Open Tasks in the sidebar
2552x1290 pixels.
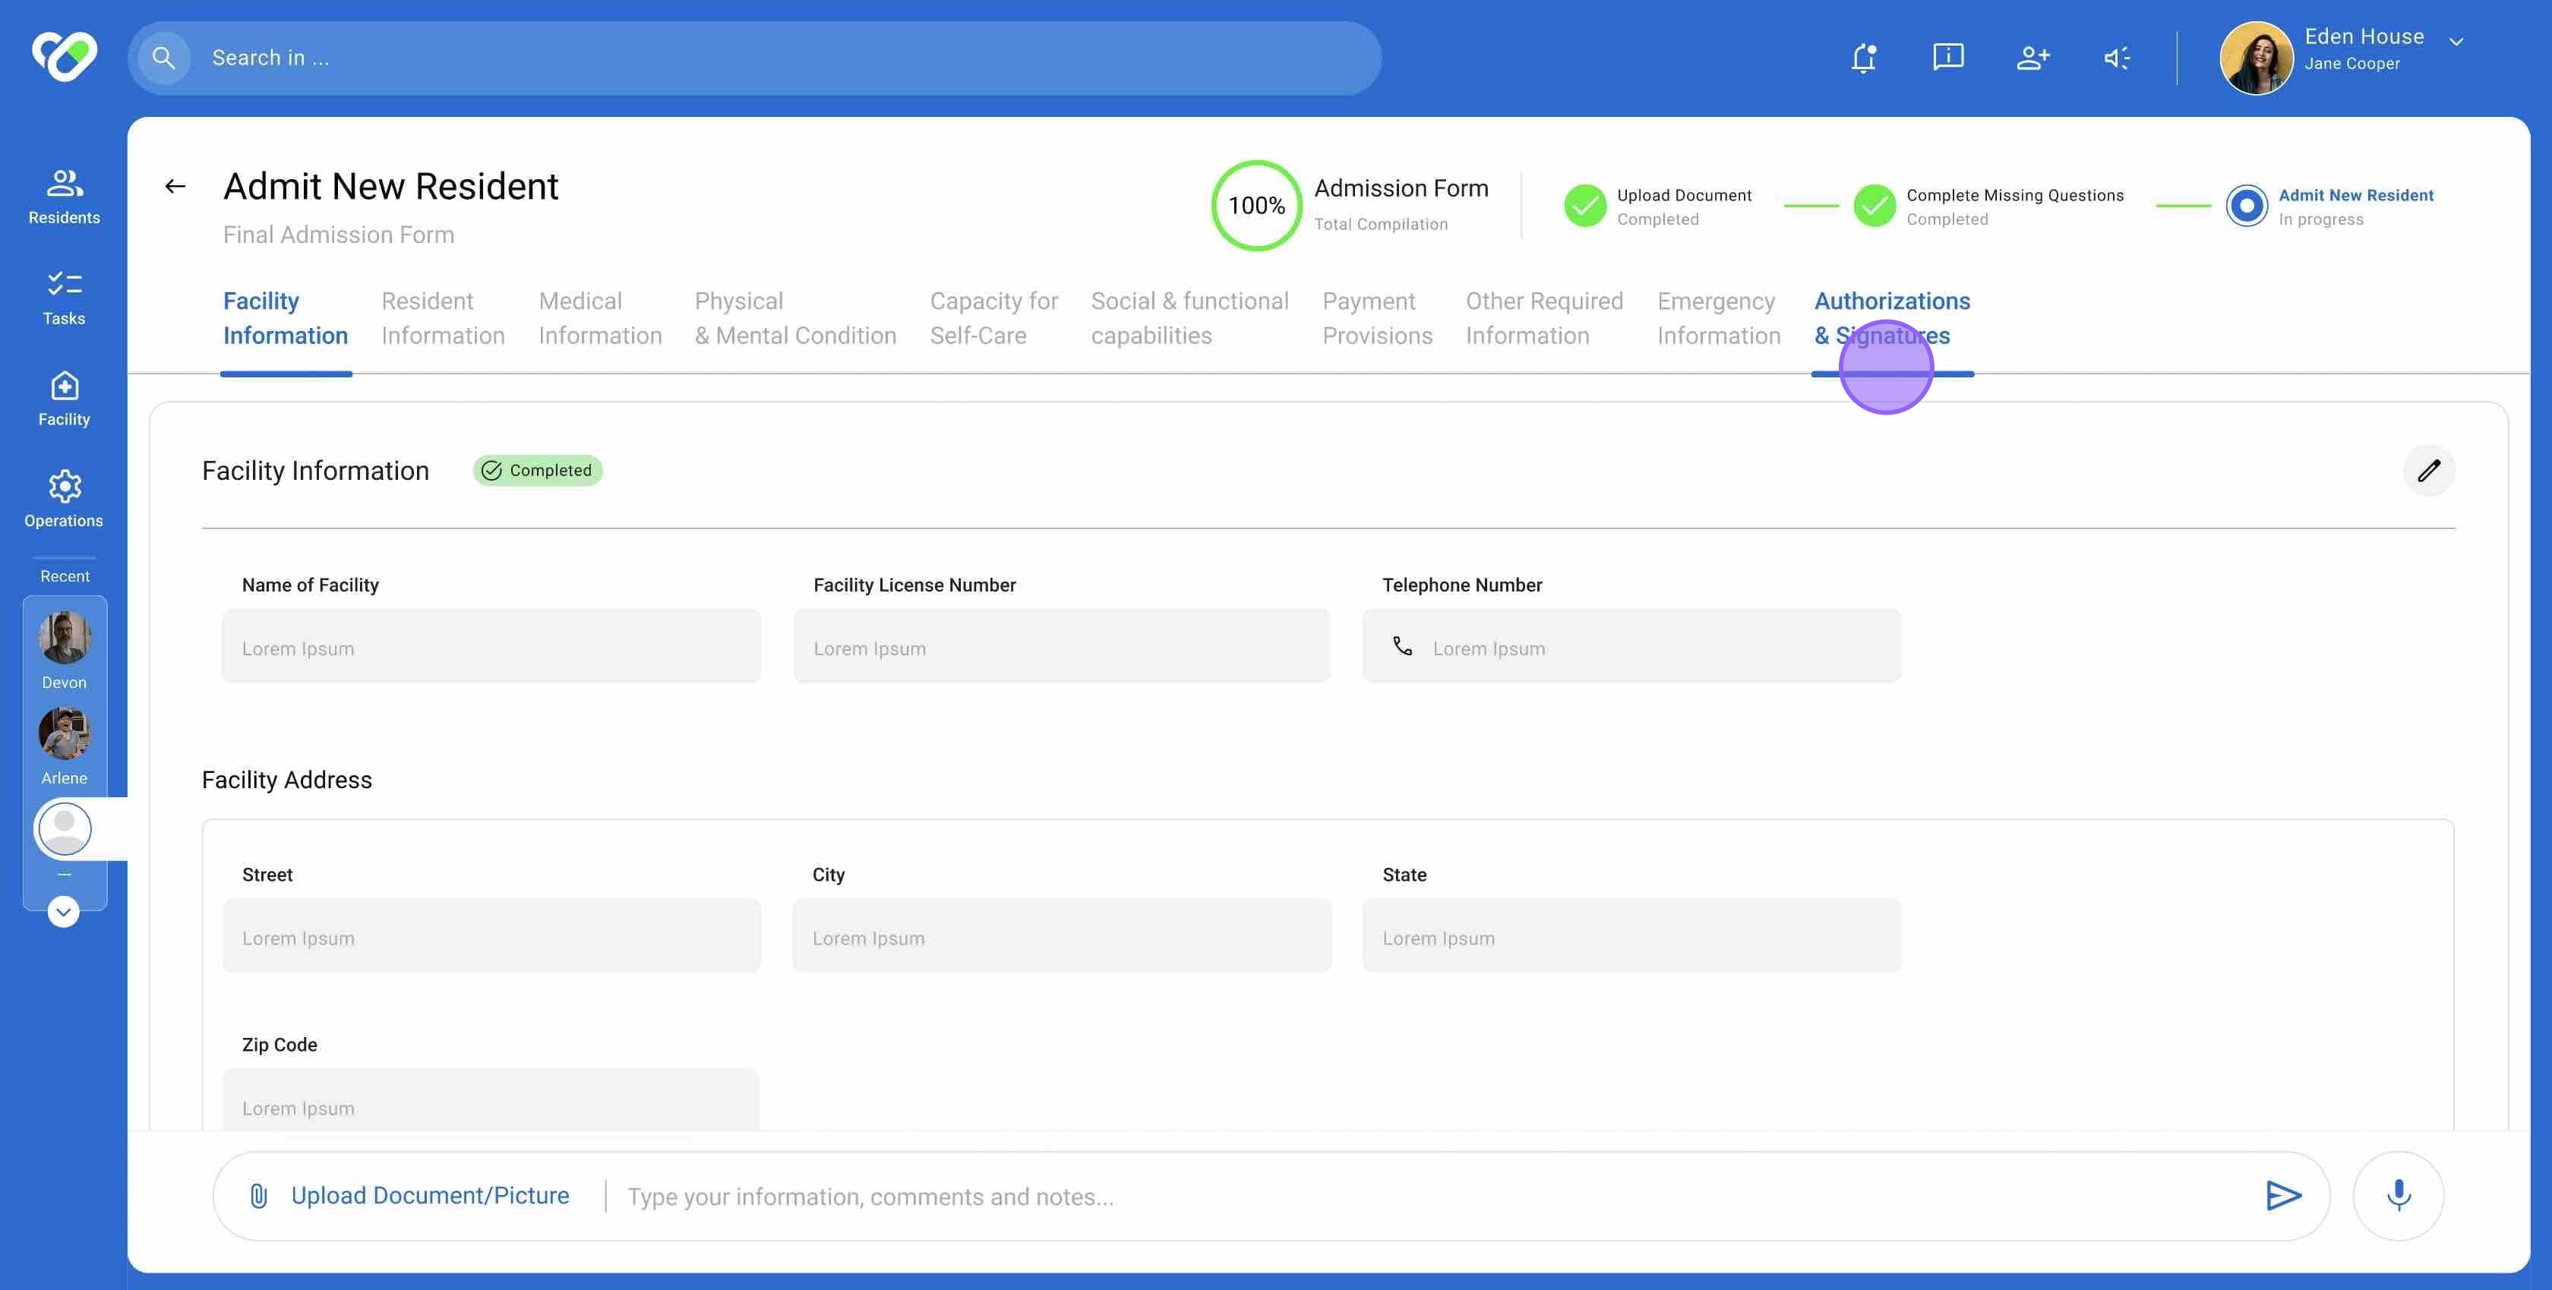point(65,297)
